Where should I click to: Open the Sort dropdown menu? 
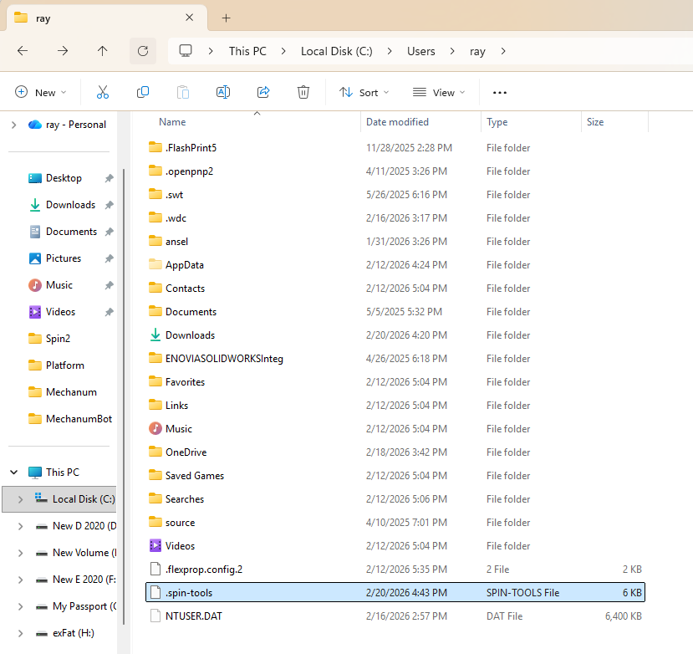364,93
